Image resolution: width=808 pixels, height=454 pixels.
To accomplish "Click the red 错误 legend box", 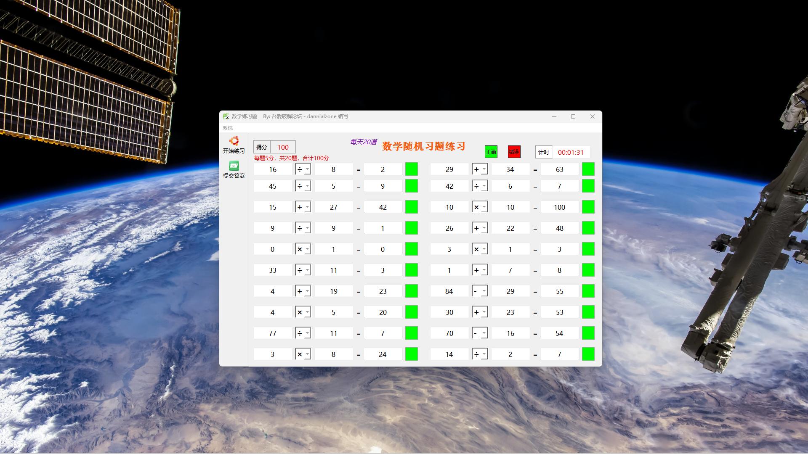I will point(514,152).
